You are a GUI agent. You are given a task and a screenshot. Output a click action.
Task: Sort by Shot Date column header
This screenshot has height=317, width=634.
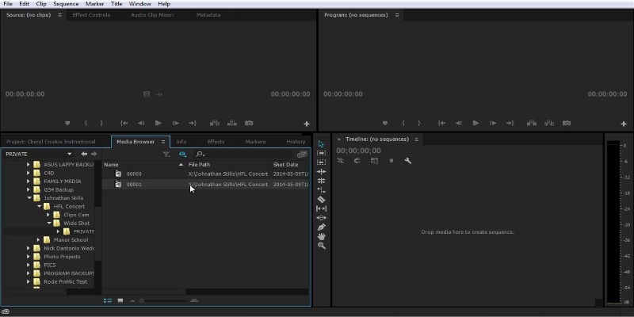point(285,165)
